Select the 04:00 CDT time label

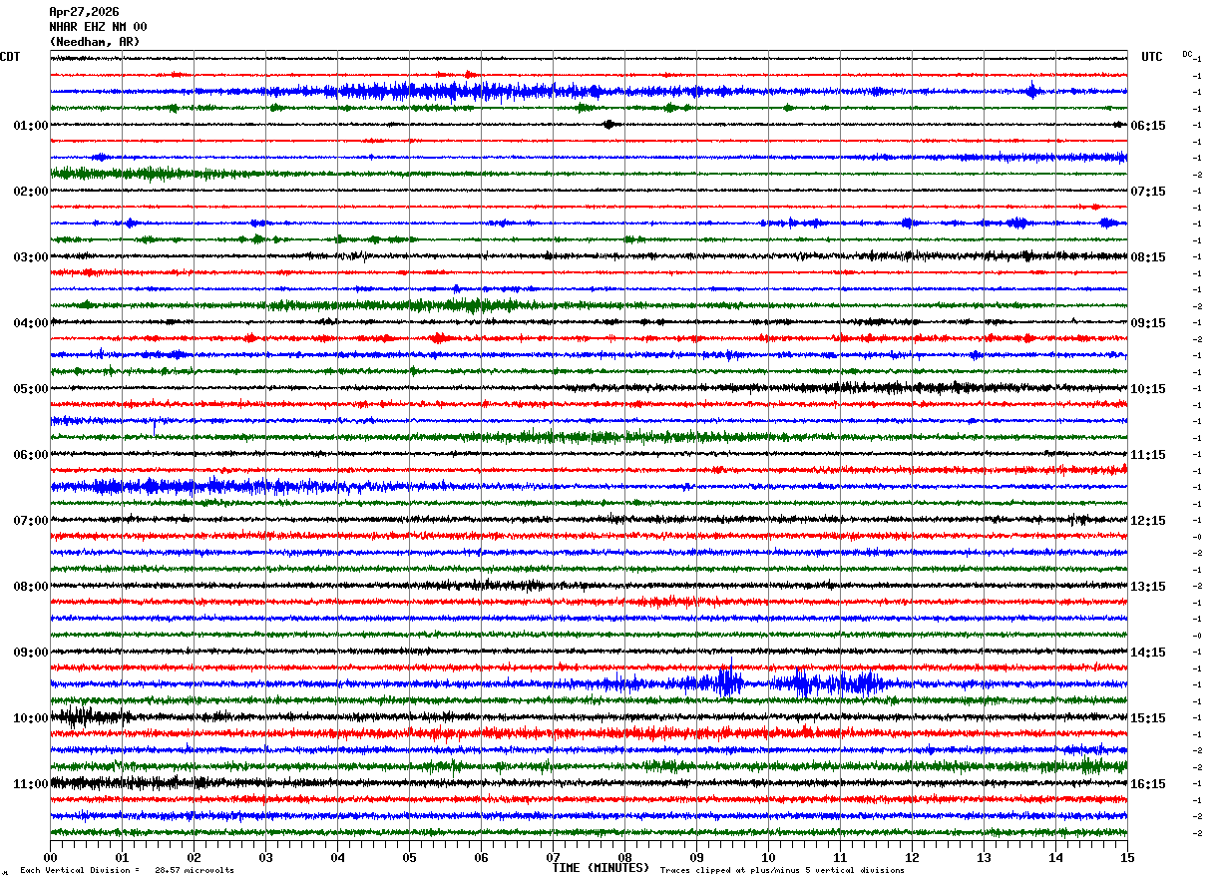pos(31,323)
